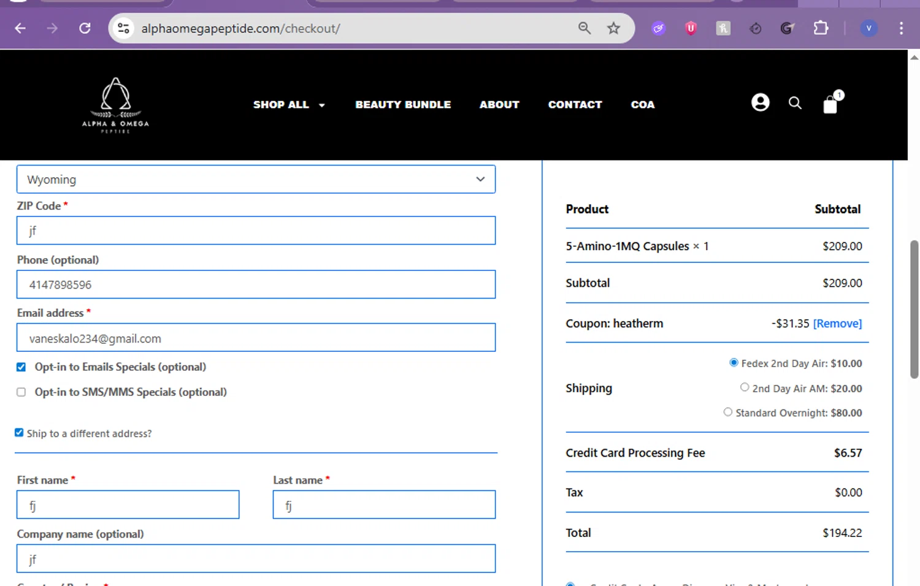
Task: Select 2nd Day Air AM shipping
Action: pyautogui.click(x=745, y=387)
